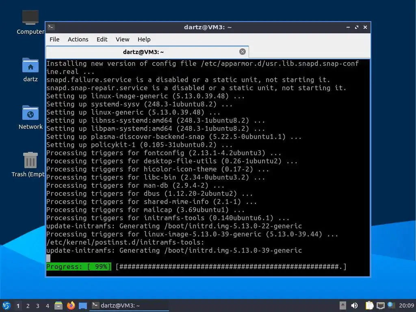This screenshot has width=416, height=312.
Task: Click the 20:09 panel clock
Action: coord(406,305)
